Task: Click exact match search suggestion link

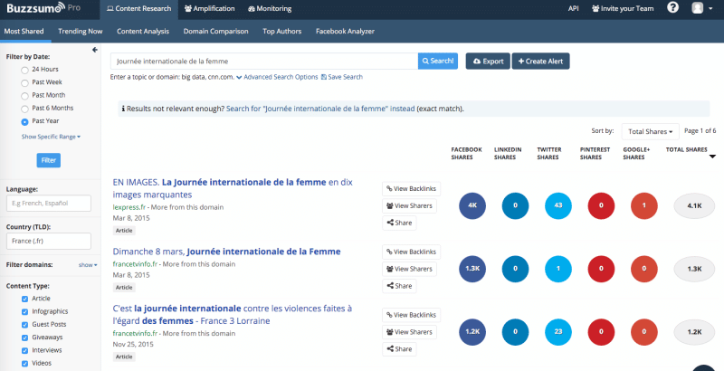Action: click(320, 109)
